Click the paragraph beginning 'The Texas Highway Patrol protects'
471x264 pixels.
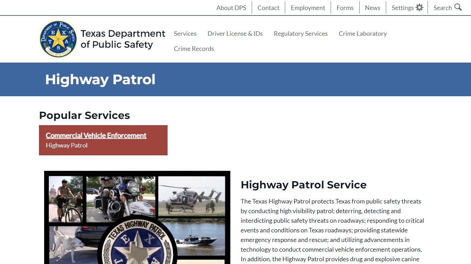point(332,230)
